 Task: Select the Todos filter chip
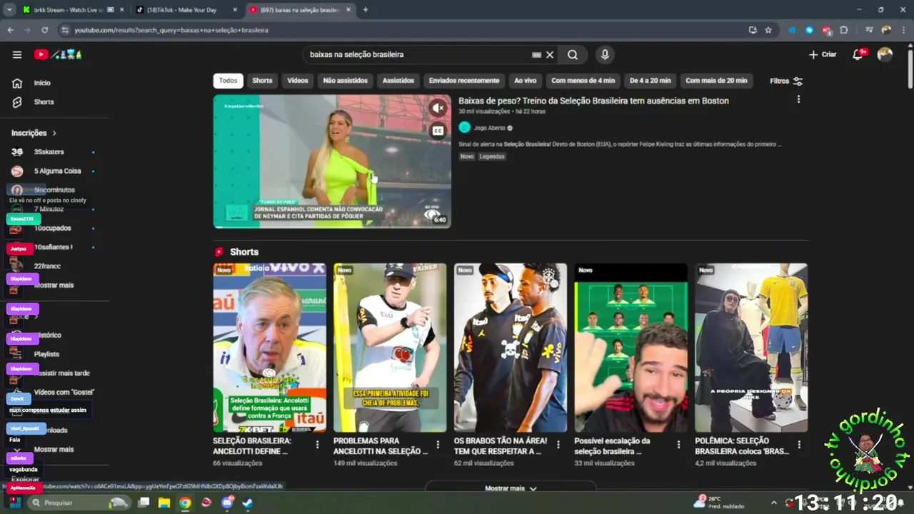228,81
